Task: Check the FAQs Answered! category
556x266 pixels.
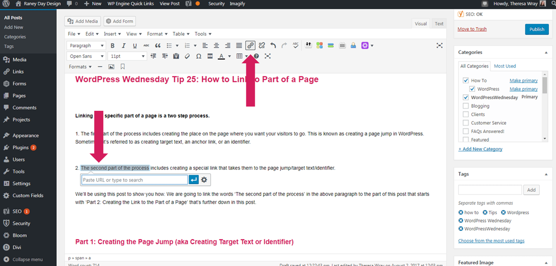Action: 466,131
